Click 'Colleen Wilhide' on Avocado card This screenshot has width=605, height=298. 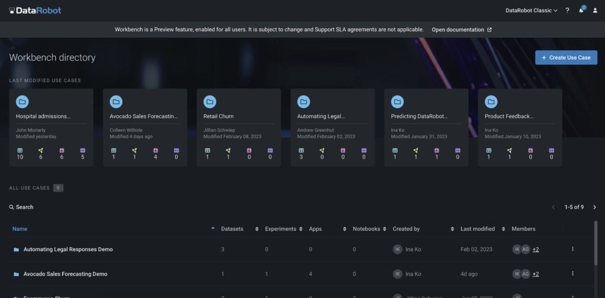point(125,130)
